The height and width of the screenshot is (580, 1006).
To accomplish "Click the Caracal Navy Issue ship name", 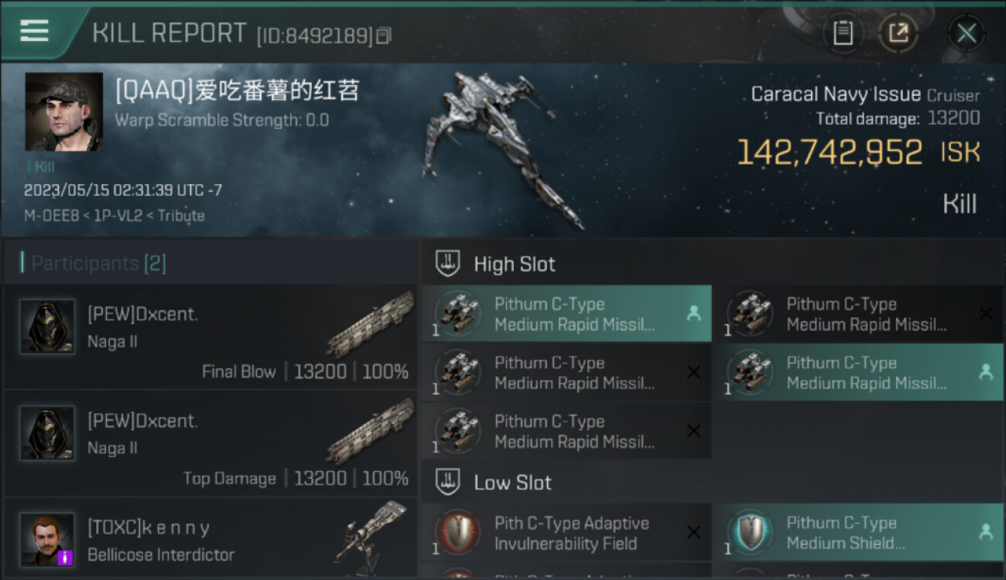I will pos(836,95).
